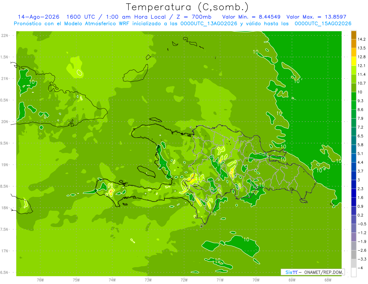Click the "7.5N" latitude label

[5, 229]
